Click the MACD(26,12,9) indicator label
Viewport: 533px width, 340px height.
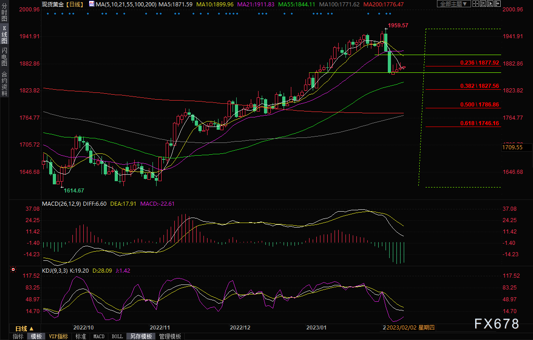(61, 203)
